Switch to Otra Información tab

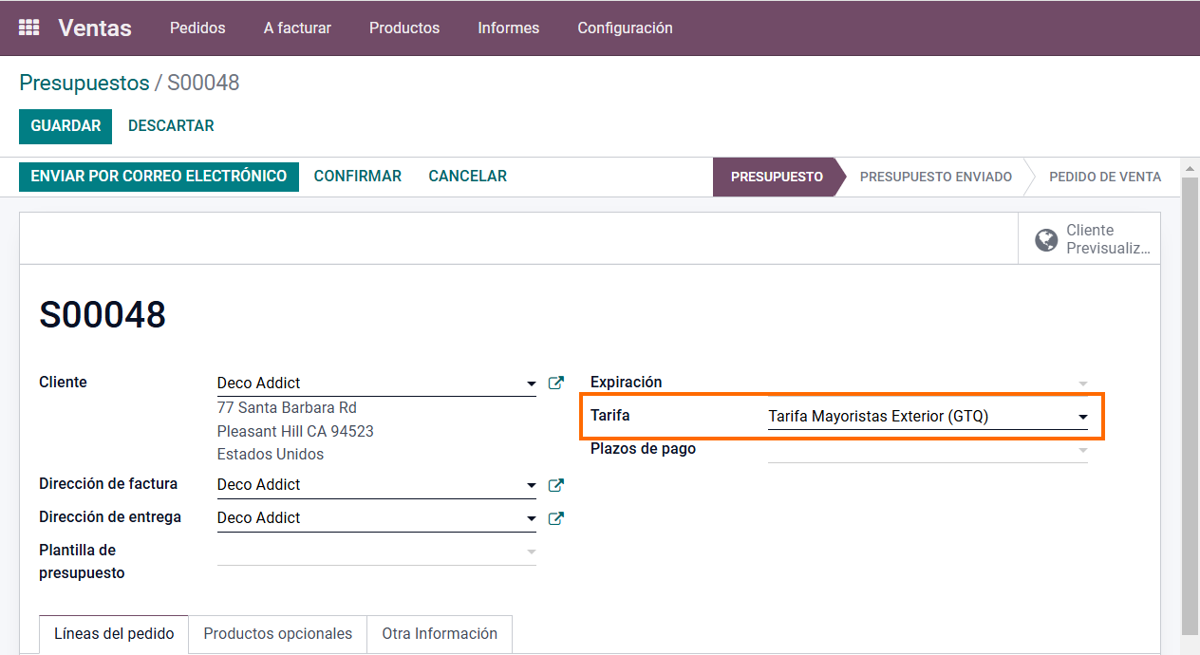click(440, 634)
